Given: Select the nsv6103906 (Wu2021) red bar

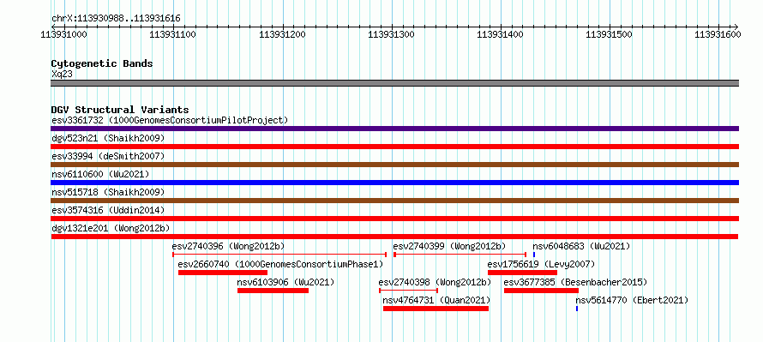Looking at the screenshot, I should 273,291.
